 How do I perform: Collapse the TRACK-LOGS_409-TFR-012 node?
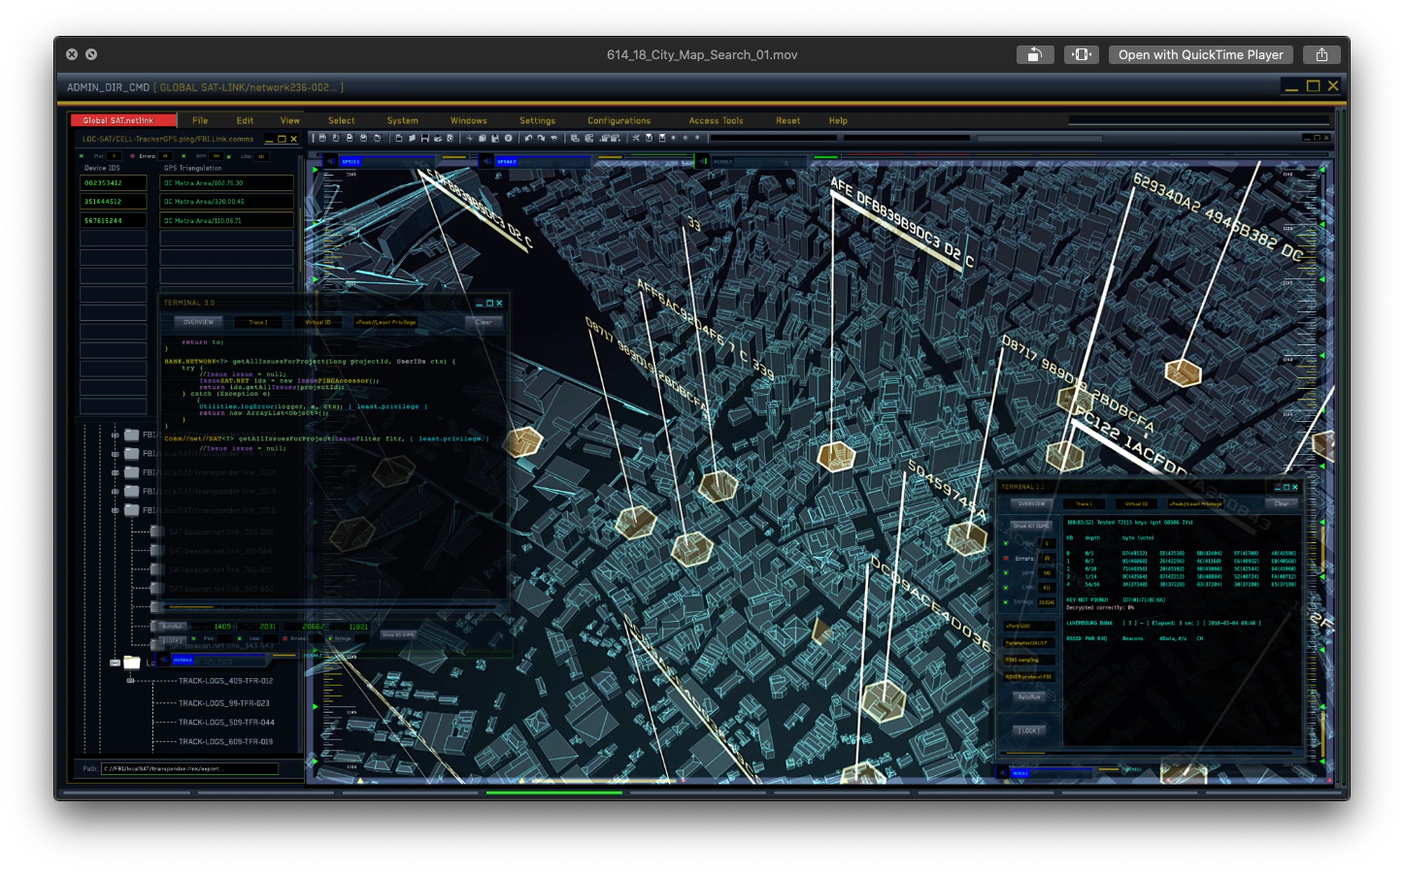click(x=130, y=681)
